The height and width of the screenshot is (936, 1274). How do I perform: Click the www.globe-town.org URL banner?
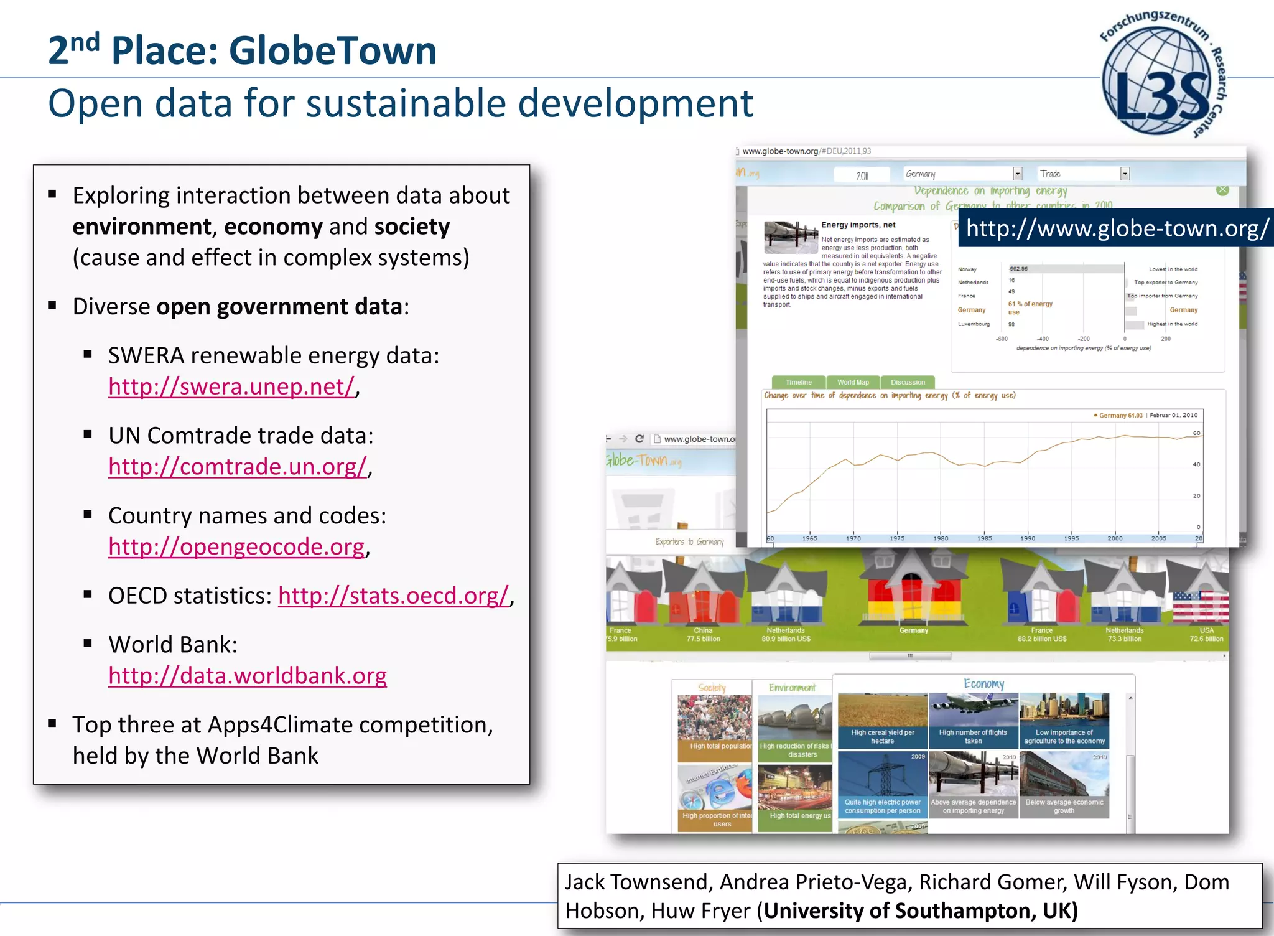[x=1117, y=228]
